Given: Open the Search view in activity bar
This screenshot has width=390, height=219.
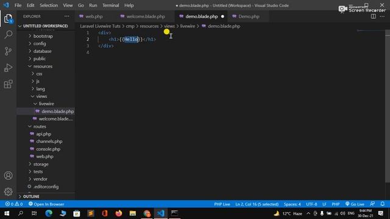Looking at the screenshot, I should 8,34.
